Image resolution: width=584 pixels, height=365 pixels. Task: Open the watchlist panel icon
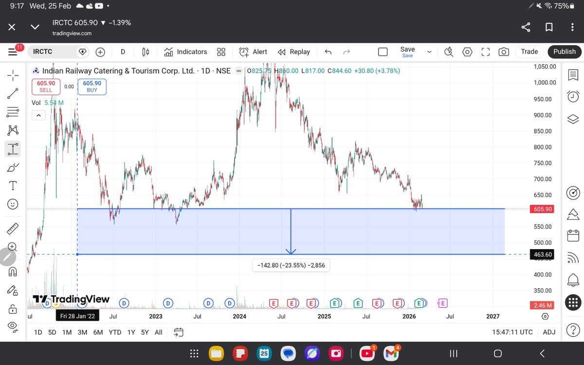click(x=573, y=75)
